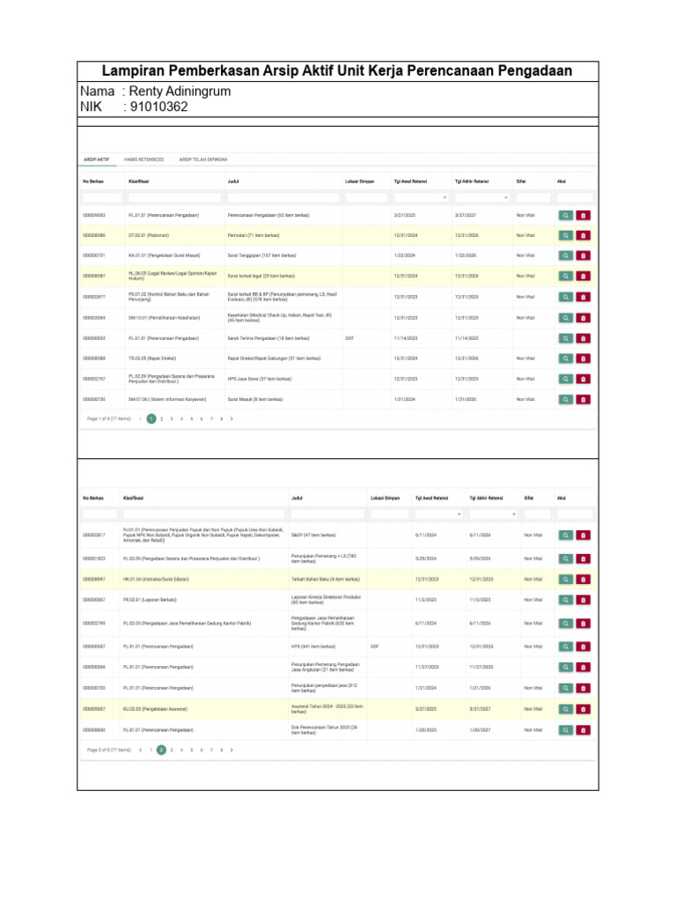Viewport: 676px width, 902px height.
Task: Go to page 3 in first table pagination
Action: (x=172, y=419)
